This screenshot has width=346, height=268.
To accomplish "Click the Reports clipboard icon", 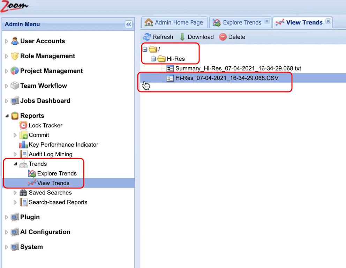I will coord(15,116).
